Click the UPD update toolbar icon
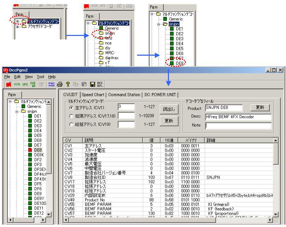The height and width of the screenshot is (227, 286). pos(25,84)
